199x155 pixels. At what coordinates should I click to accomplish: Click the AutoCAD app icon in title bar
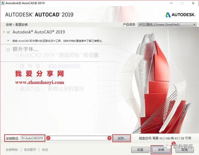click(x=3, y=3)
